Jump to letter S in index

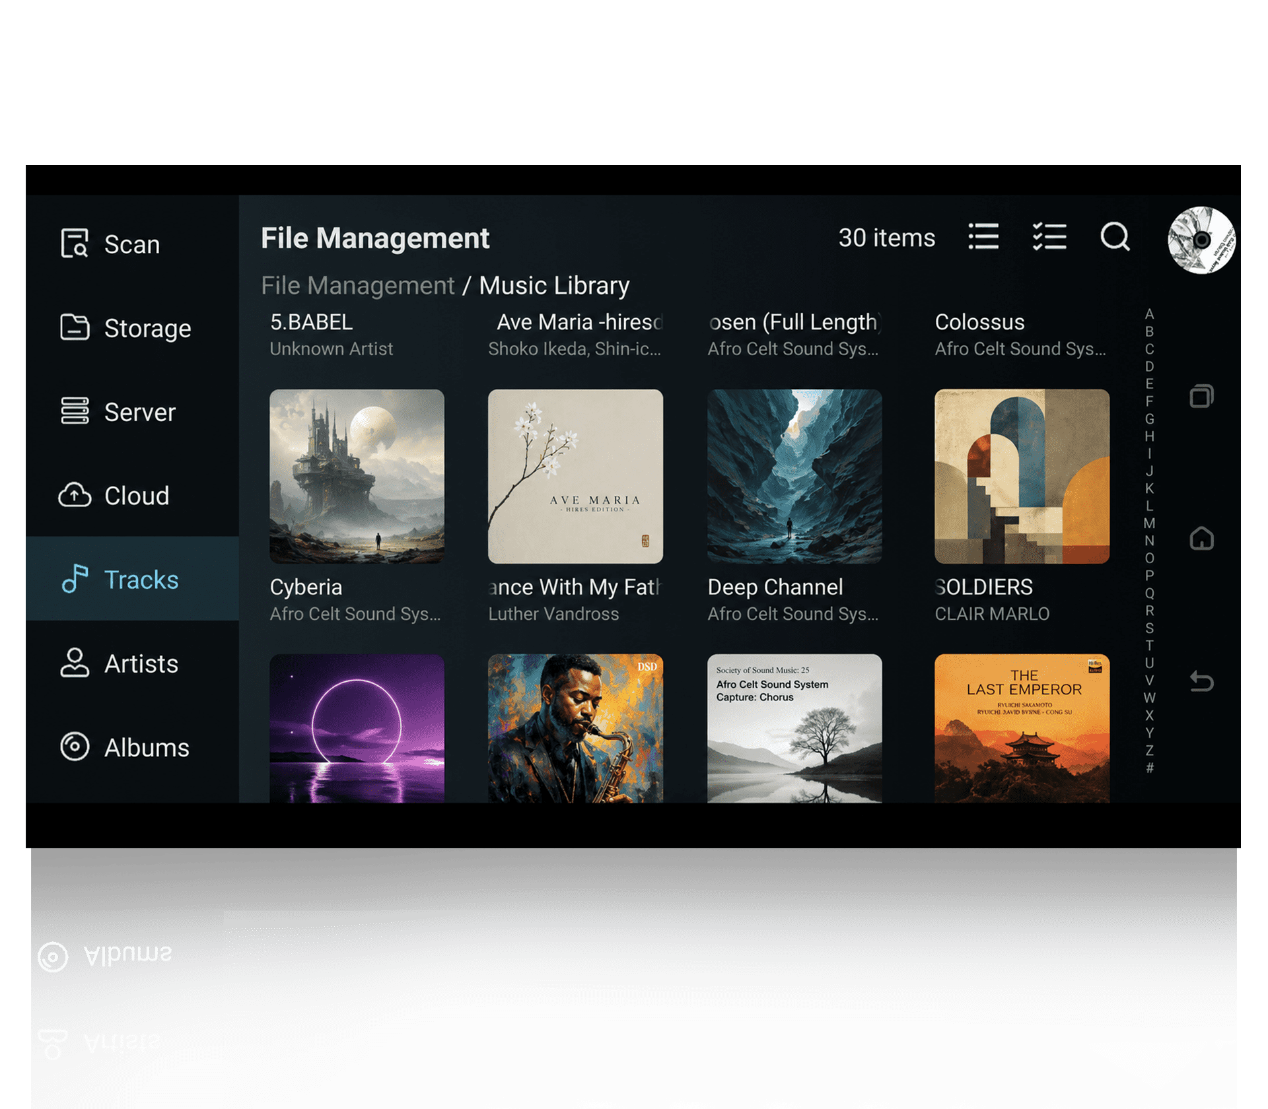(1149, 628)
